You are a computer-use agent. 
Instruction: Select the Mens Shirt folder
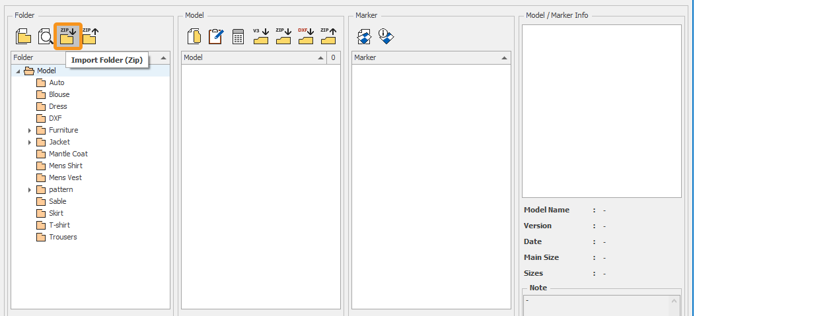(65, 166)
